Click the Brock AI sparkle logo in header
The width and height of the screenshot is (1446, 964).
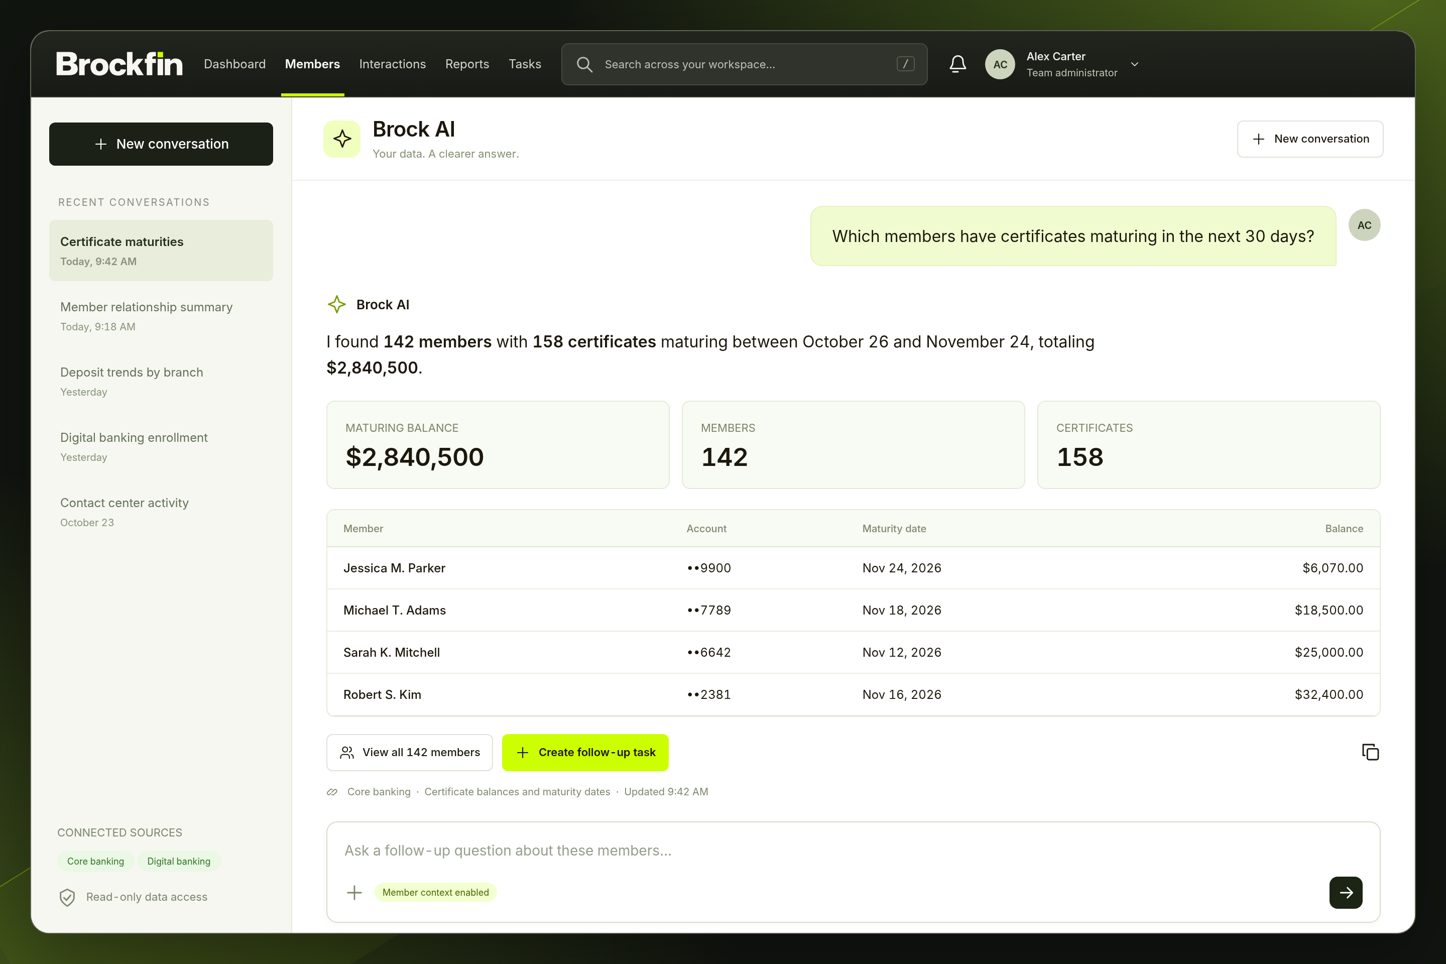342,139
